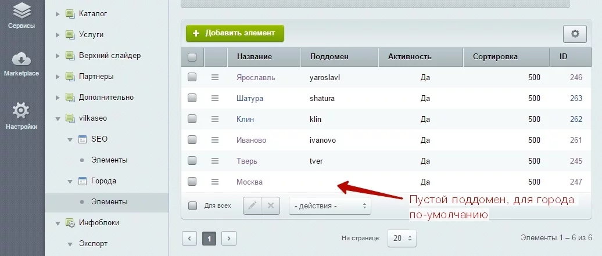
Task: Click the pencil edit icon below table
Action: pyautogui.click(x=252, y=205)
